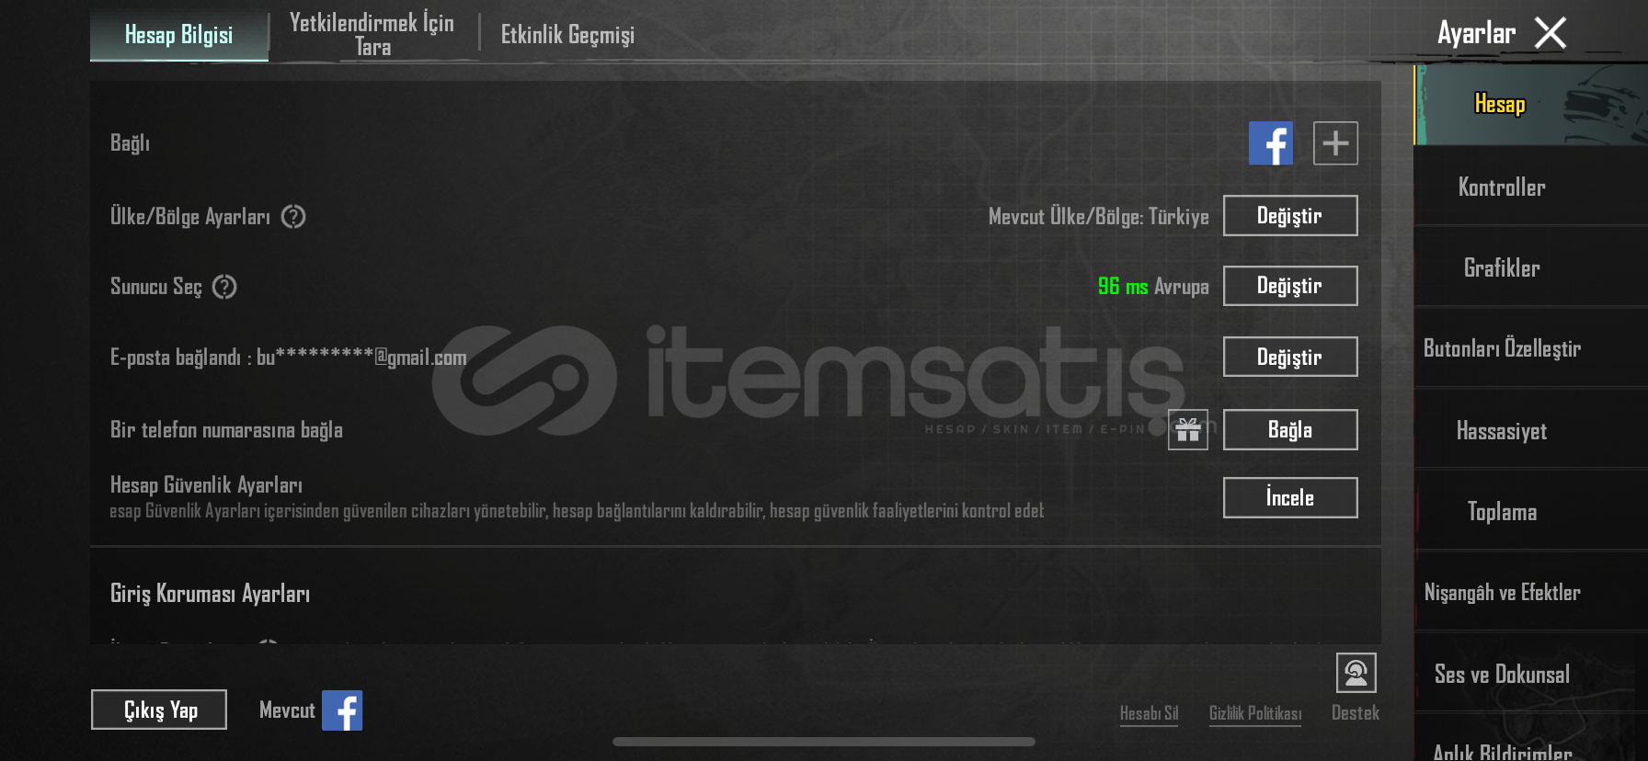The image size is (1648, 761).
Task: Click İncele for Hesap Güvenlik Ayarları
Action: [1290, 497]
